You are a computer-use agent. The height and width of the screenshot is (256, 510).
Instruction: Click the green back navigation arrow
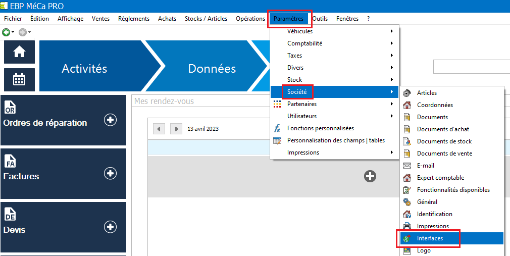[x=6, y=32]
